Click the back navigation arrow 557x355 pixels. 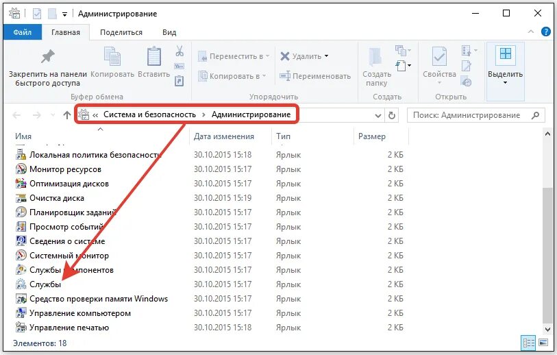(16, 115)
